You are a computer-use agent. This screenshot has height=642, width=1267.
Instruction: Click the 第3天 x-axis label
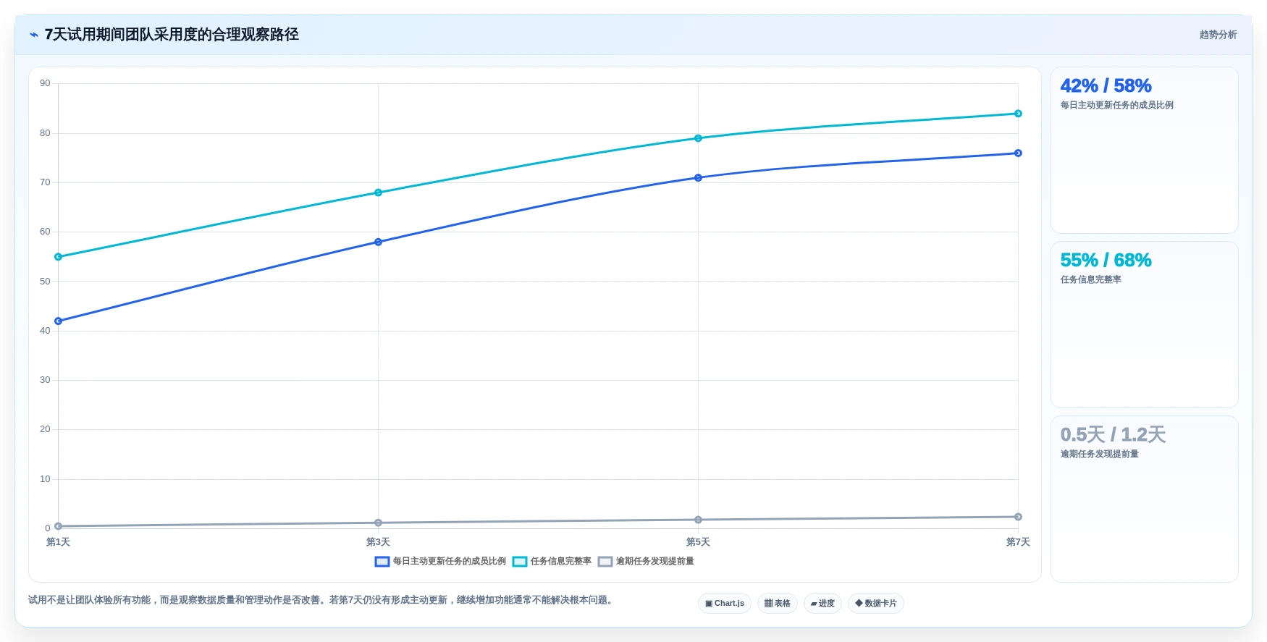pyautogui.click(x=378, y=542)
